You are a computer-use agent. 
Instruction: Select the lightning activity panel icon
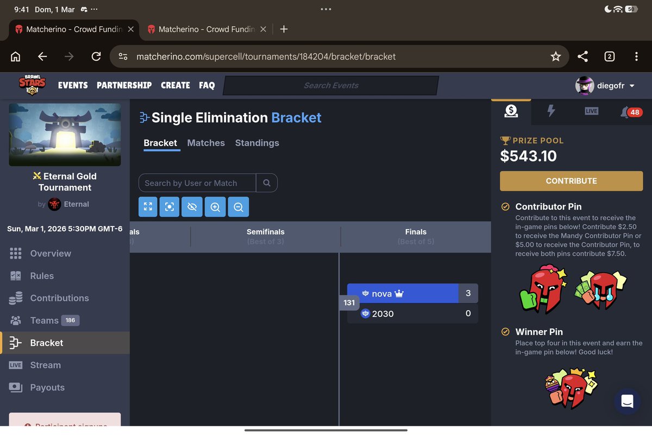pos(551,111)
